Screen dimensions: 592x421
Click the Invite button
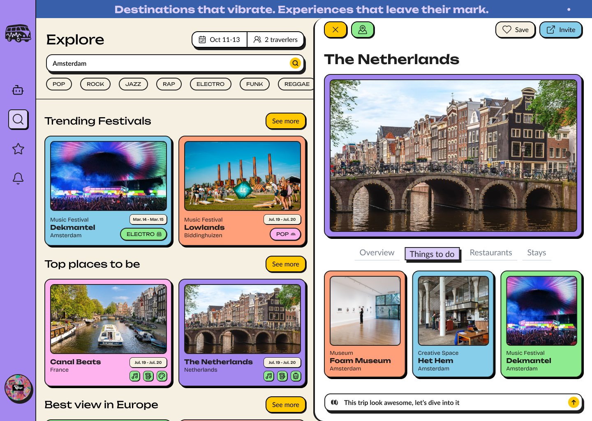tap(561, 30)
